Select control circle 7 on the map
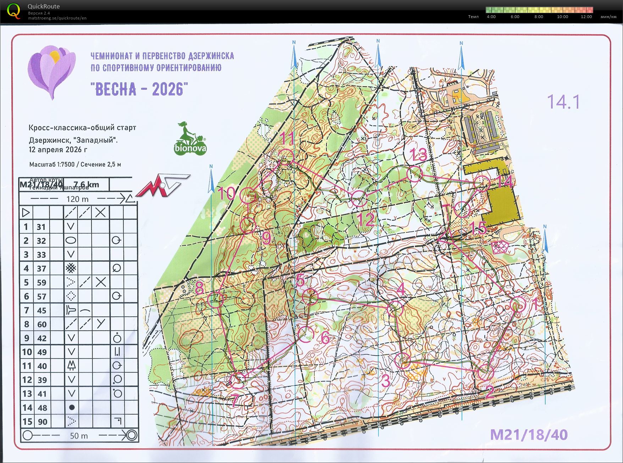 click(x=237, y=380)
